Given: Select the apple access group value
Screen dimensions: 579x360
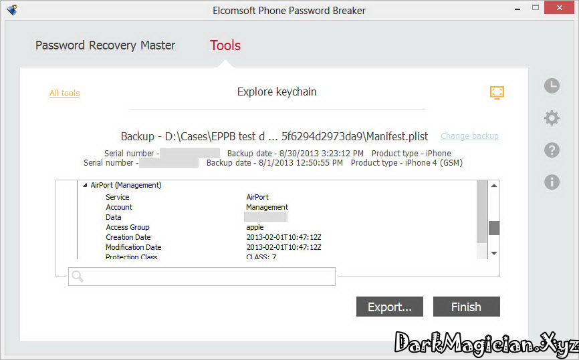Looking at the screenshot, I should tap(255, 227).
